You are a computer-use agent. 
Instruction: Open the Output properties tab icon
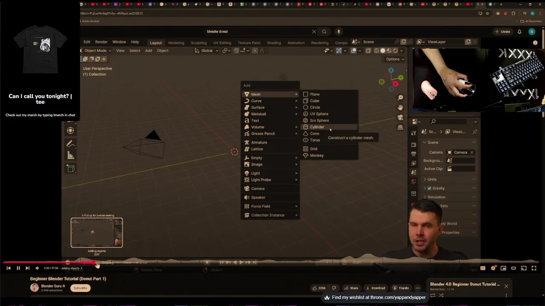tap(413, 154)
